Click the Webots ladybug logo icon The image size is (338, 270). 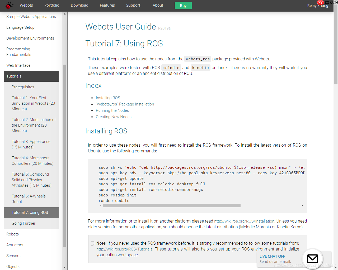[10, 5]
